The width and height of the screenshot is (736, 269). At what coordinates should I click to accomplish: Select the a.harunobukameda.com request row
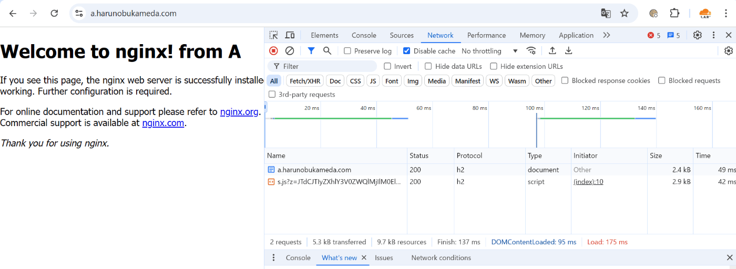tap(500, 170)
